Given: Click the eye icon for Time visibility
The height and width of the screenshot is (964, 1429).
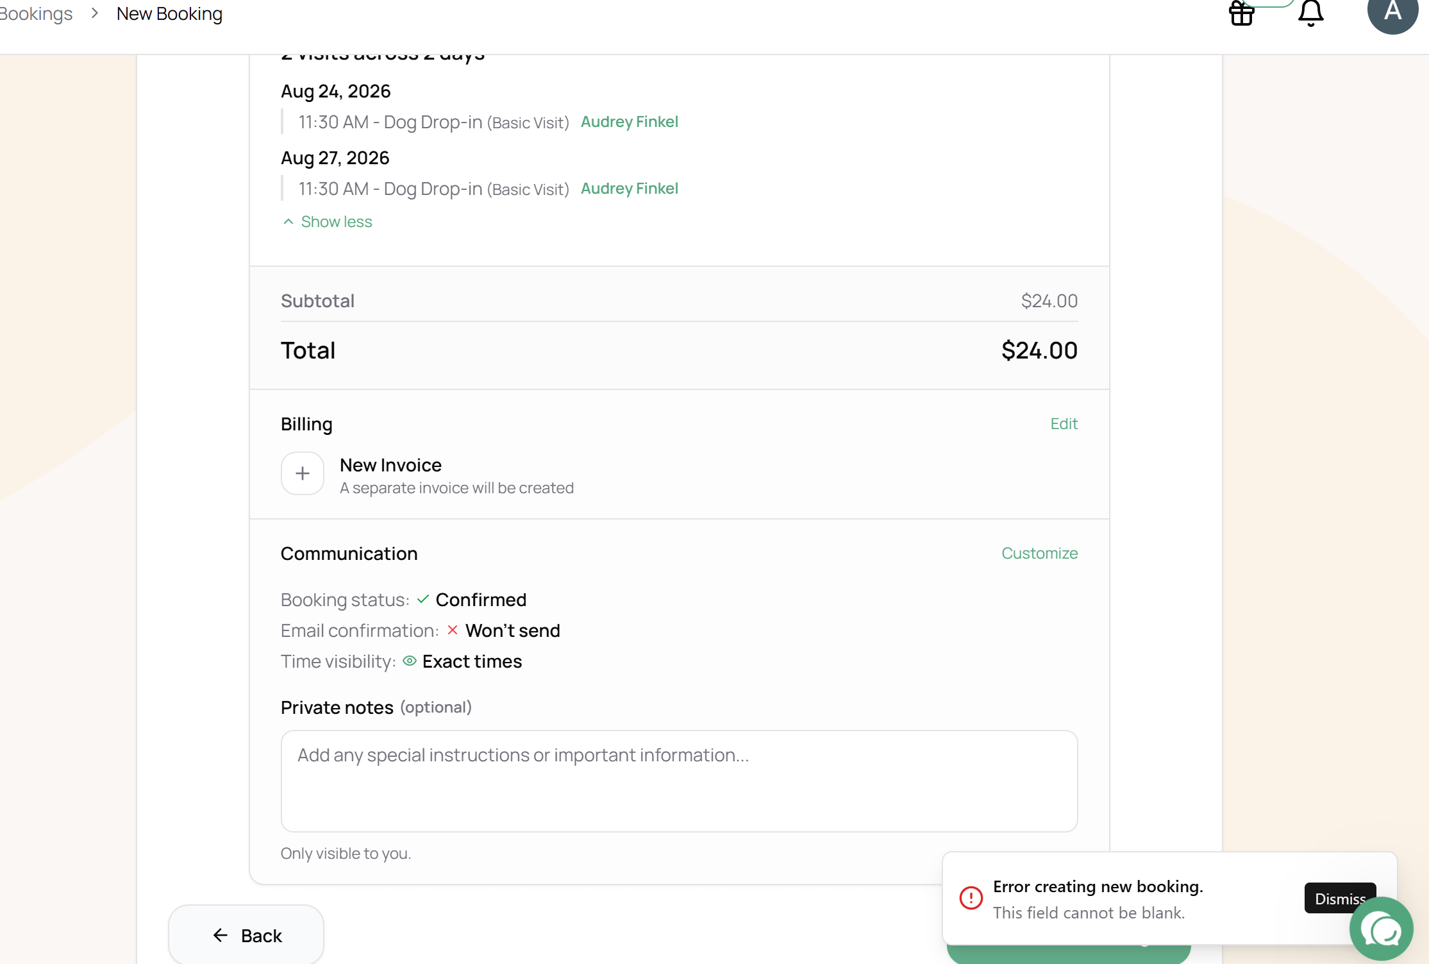Looking at the screenshot, I should pos(410,661).
